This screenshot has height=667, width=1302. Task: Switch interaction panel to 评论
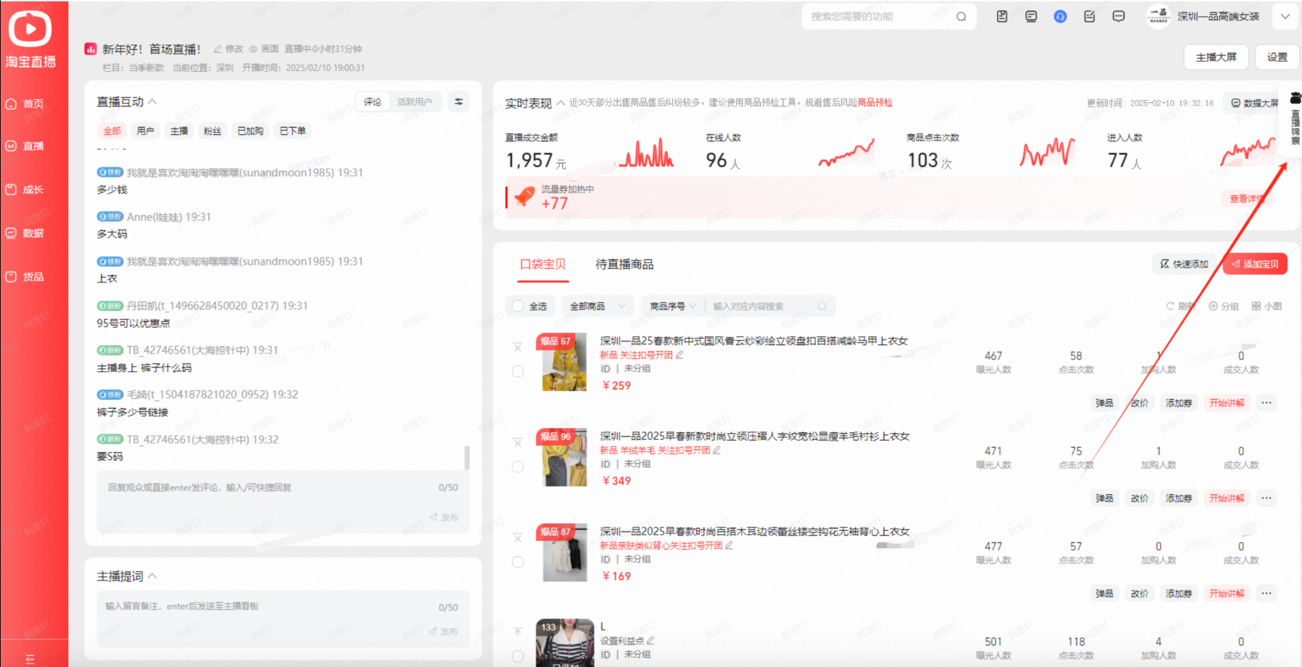coord(373,102)
